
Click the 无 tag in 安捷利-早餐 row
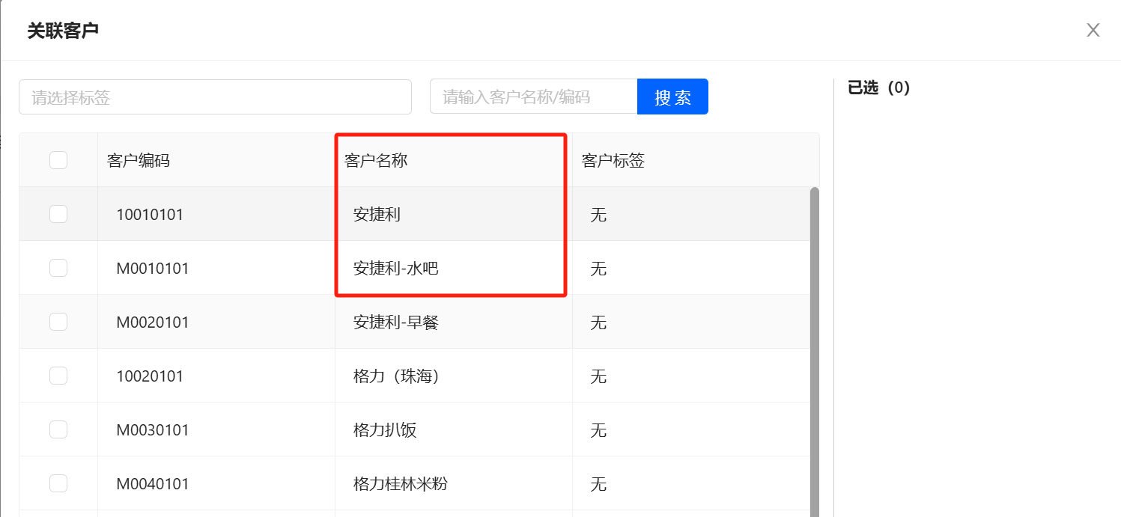click(598, 322)
